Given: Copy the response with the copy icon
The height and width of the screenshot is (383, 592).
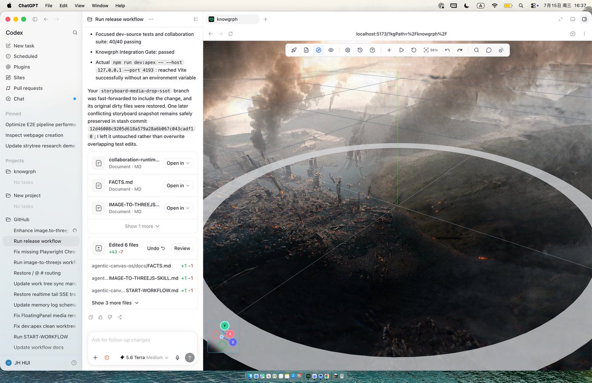Looking at the screenshot, I should [x=91, y=317].
